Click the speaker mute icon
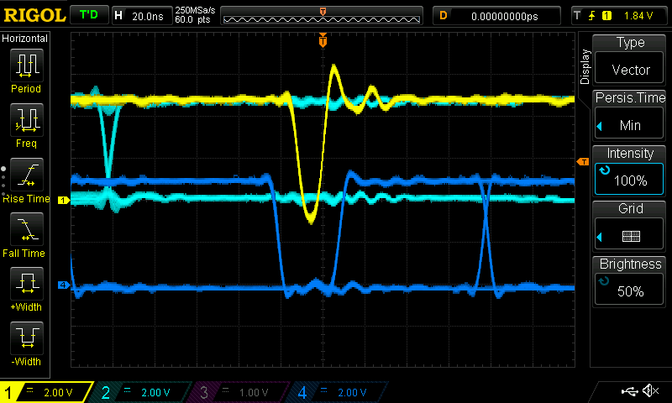Image resolution: width=672 pixels, height=403 pixels. 649,391
